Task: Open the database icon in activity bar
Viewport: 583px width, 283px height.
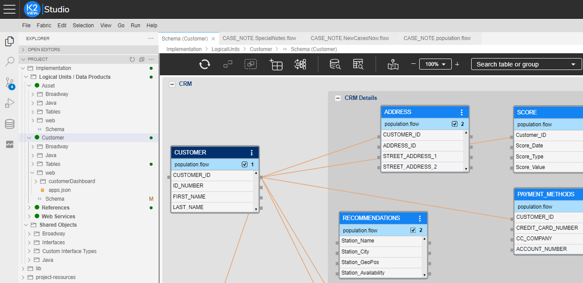Action: (x=10, y=124)
